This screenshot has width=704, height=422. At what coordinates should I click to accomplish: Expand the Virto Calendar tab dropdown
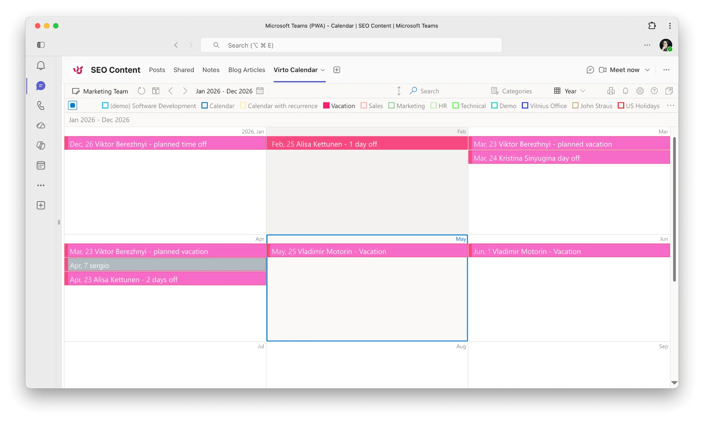pyautogui.click(x=323, y=70)
